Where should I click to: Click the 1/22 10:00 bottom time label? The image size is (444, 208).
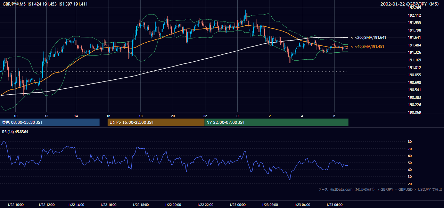(x=15, y=205)
